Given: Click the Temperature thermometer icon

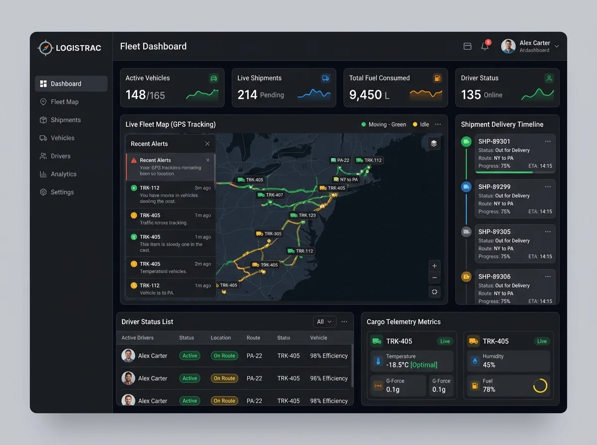Looking at the screenshot, I should (x=379, y=361).
